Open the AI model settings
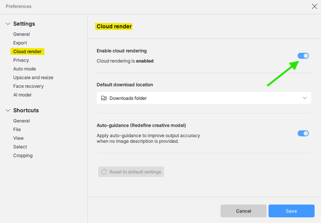This screenshot has width=321, height=223. pyautogui.click(x=22, y=95)
